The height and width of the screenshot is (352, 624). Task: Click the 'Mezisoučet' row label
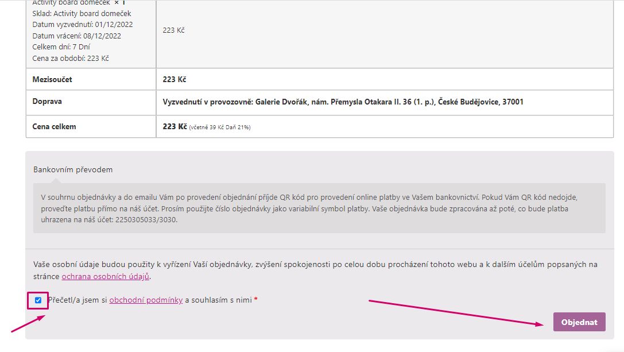[x=52, y=79]
